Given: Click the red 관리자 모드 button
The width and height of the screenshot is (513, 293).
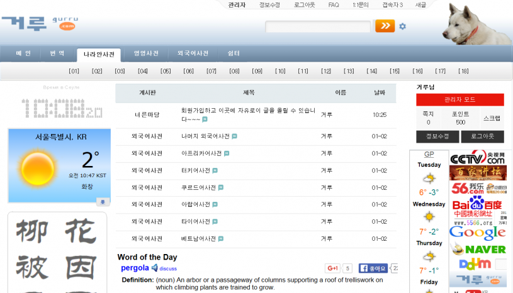Looking at the screenshot, I should point(459,99).
